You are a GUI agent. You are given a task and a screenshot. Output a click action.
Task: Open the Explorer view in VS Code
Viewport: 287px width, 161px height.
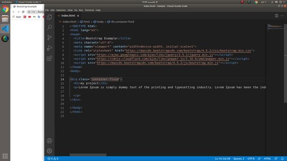point(49,17)
